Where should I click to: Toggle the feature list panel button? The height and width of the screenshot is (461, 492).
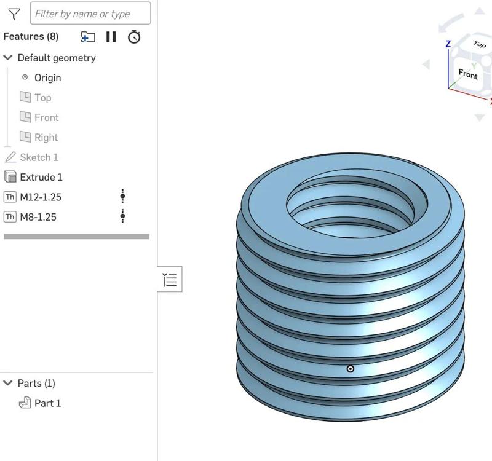coord(170,279)
